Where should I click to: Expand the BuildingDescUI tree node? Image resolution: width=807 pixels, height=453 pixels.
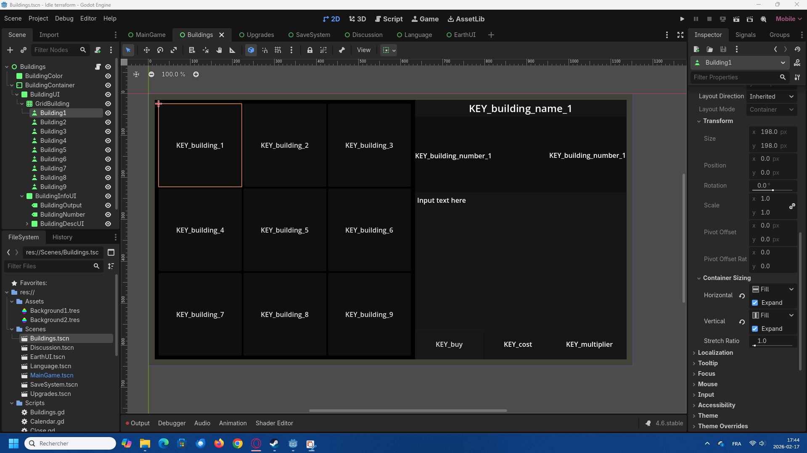coord(27,224)
